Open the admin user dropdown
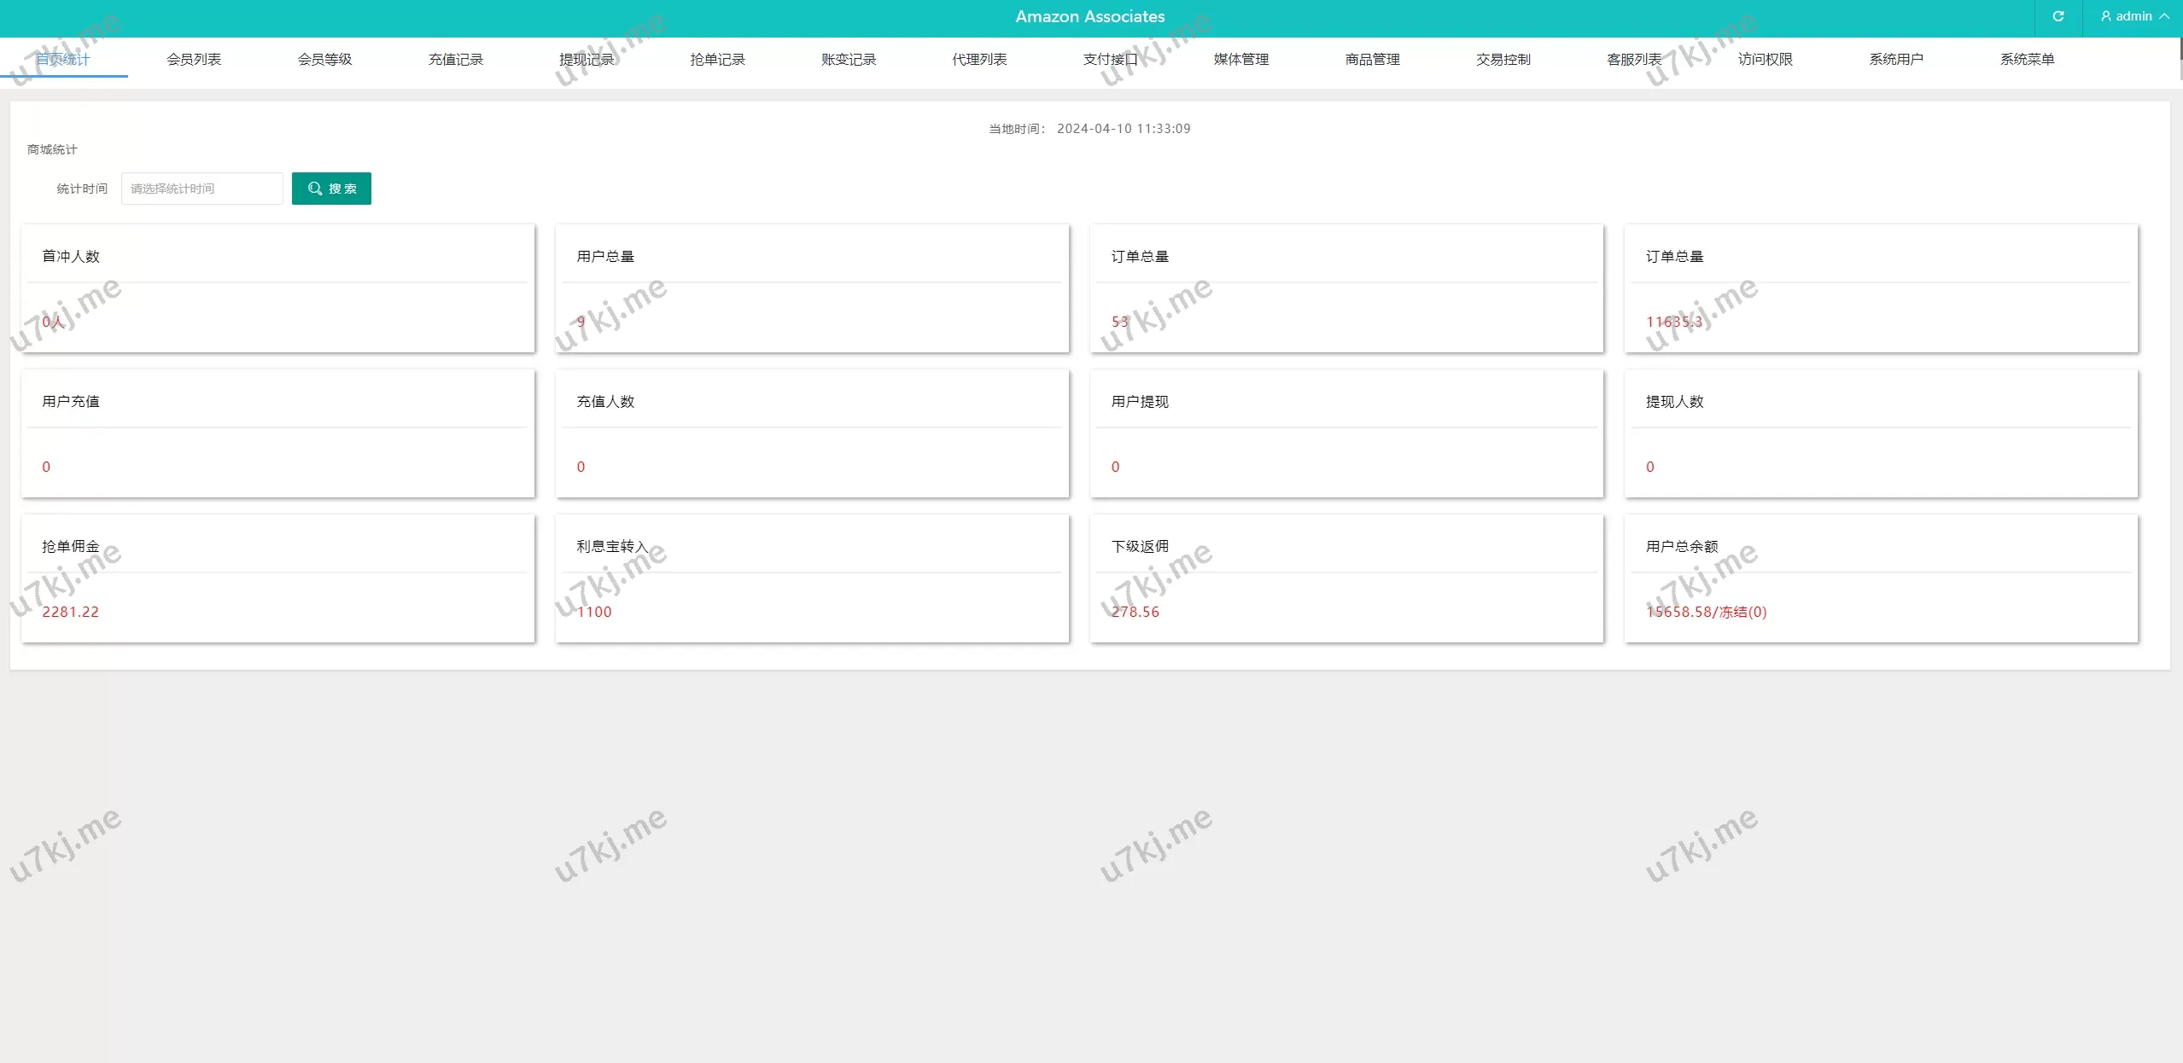This screenshot has height=1063, width=2183. [2133, 16]
